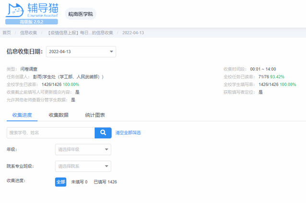Click the 2022-04-13 breadcrumb entry

pos(133,32)
